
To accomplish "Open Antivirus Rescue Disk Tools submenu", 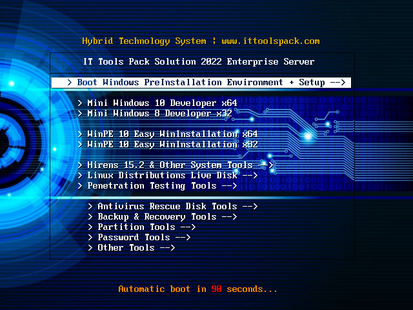I will [172, 206].
